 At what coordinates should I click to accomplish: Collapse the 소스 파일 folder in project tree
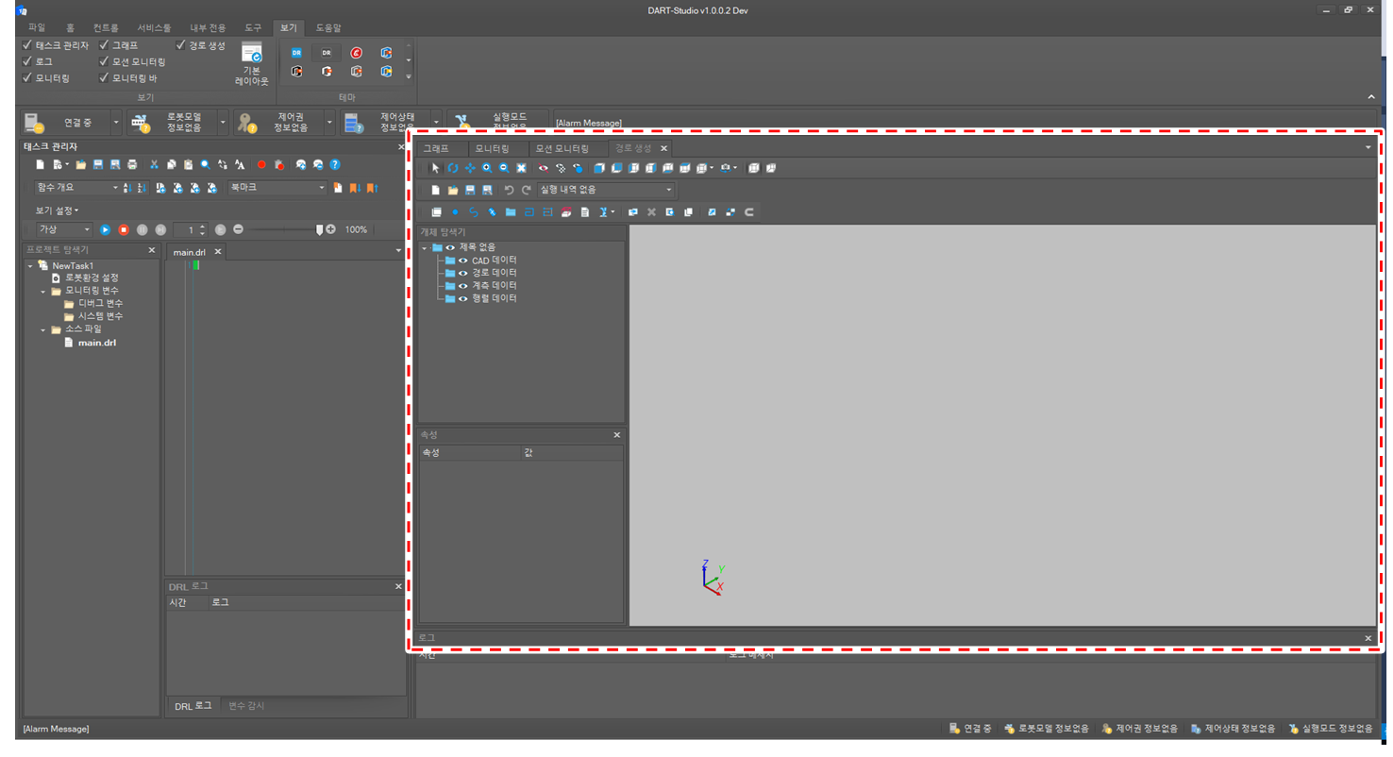coord(43,329)
